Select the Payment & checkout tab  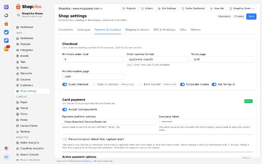click(x=108, y=30)
